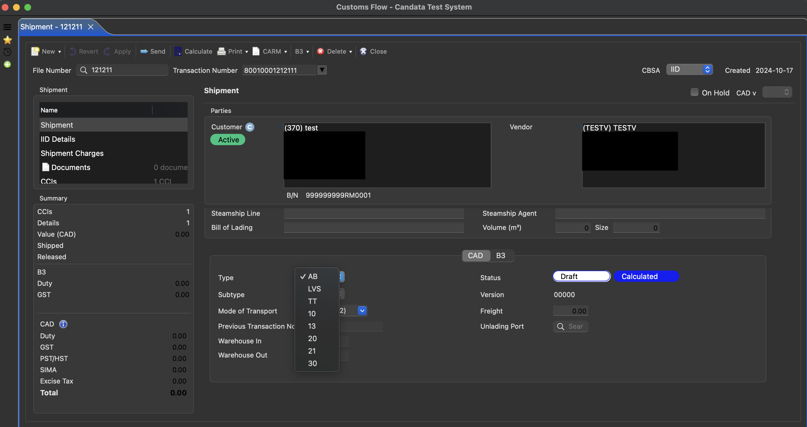
Task: Choose 20 in the Type list
Action: [317, 338]
